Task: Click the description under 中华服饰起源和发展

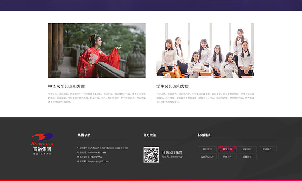Action: (x=97, y=98)
